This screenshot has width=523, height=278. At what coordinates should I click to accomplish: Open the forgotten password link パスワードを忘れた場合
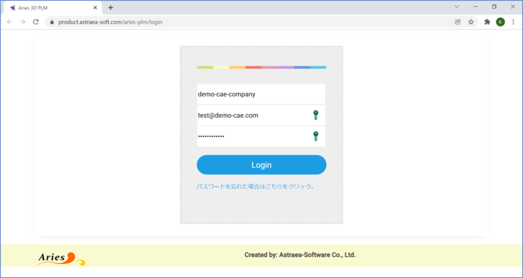pyautogui.click(x=255, y=187)
